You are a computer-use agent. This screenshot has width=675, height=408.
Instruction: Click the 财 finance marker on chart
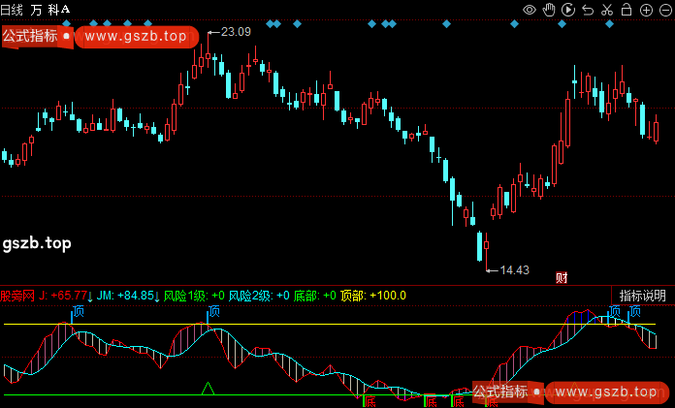[562, 277]
